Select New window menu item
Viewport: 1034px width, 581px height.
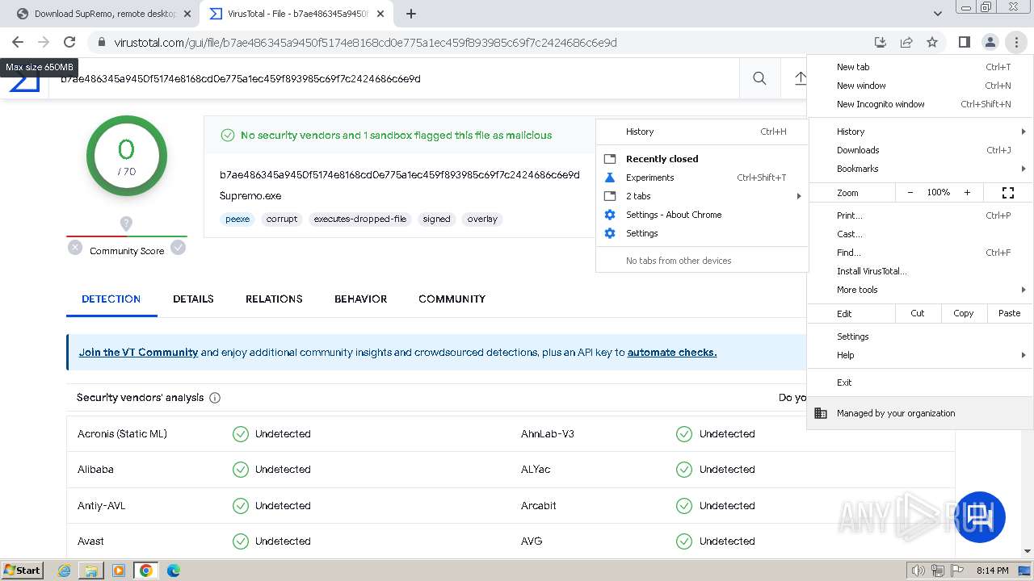(x=920, y=86)
